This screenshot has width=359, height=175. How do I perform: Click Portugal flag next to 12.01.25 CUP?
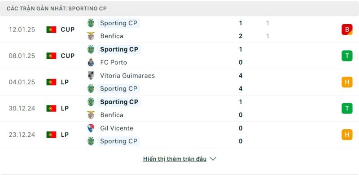click(x=51, y=30)
